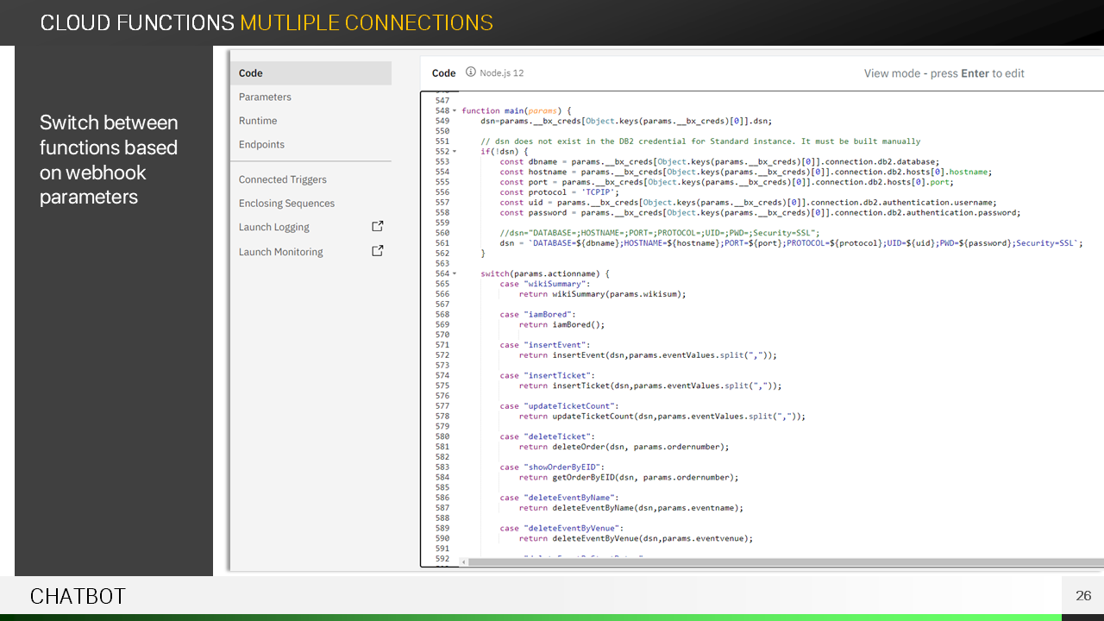Click inside the code at the insertTicket return line
The height and width of the screenshot is (621, 1104).
click(649, 386)
